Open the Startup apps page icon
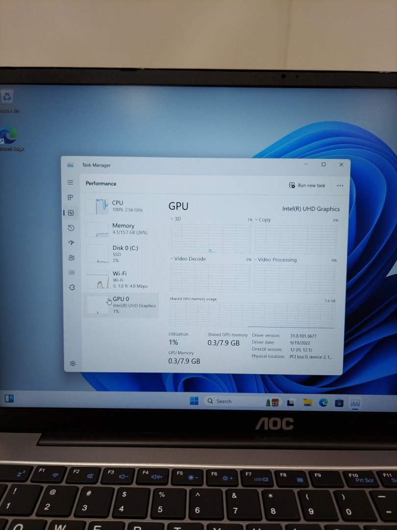The width and height of the screenshot is (397, 530). pyautogui.click(x=71, y=242)
